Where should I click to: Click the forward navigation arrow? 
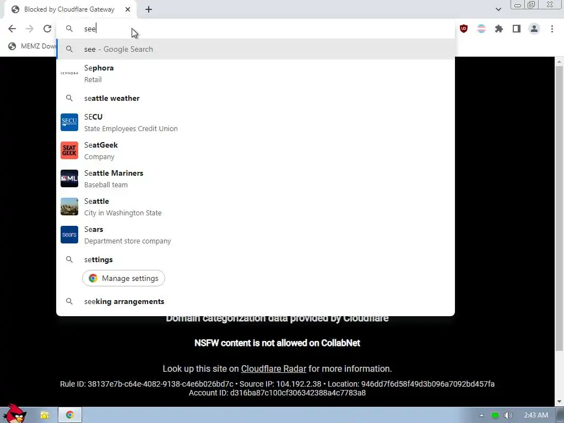pyautogui.click(x=30, y=29)
